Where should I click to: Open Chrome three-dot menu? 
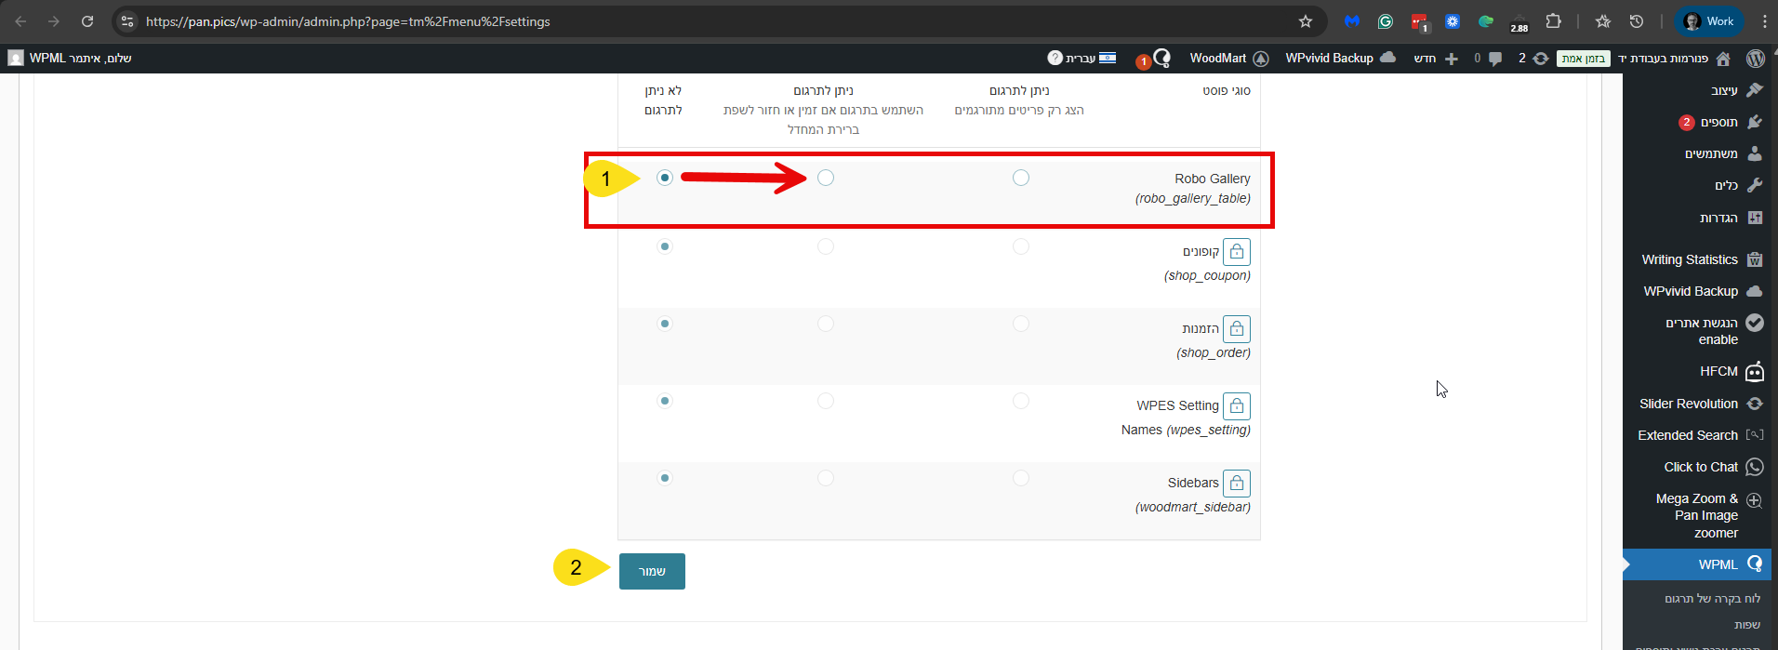tap(1764, 21)
